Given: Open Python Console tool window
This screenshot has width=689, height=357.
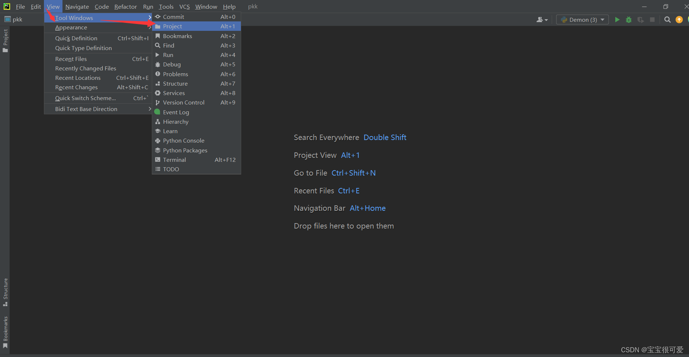Looking at the screenshot, I should pyautogui.click(x=196, y=140).
